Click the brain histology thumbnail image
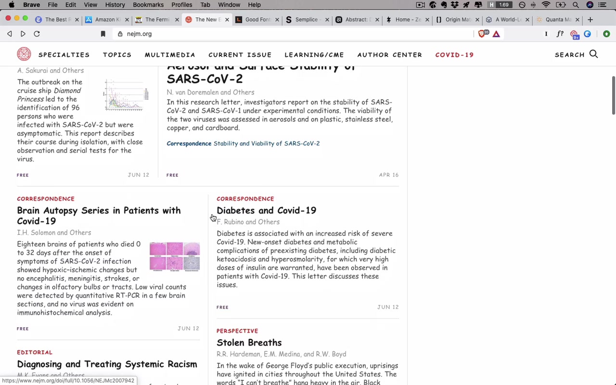Screen dimensions: 616x385 pyautogui.click(x=175, y=257)
